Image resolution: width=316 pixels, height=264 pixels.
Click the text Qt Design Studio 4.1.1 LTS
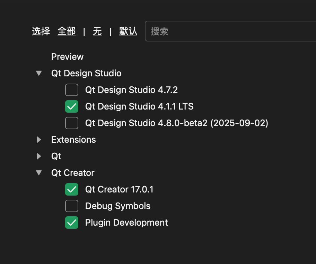click(139, 106)
